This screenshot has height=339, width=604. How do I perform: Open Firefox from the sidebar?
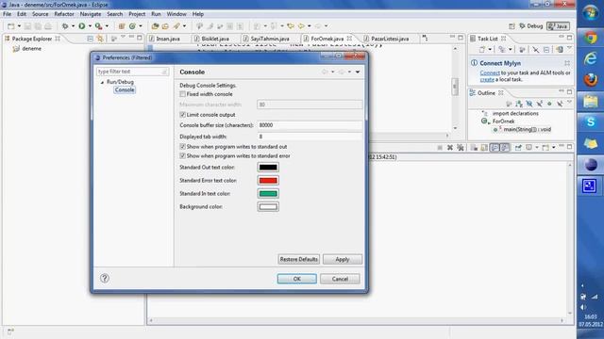tap(590, 79)
